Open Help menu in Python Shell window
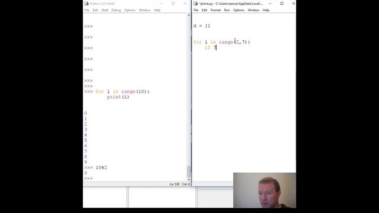Screen dimensions: 379x213 pos(157,10)
